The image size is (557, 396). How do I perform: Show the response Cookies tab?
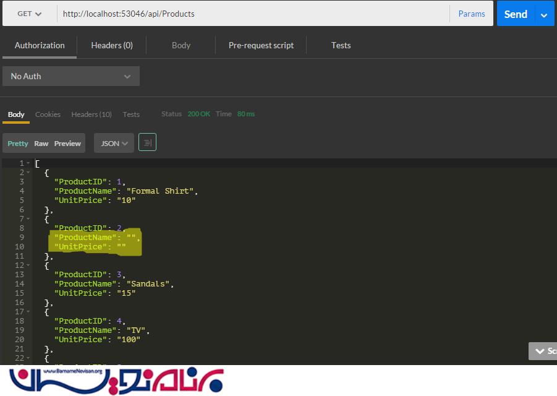(x=48, y=114)
